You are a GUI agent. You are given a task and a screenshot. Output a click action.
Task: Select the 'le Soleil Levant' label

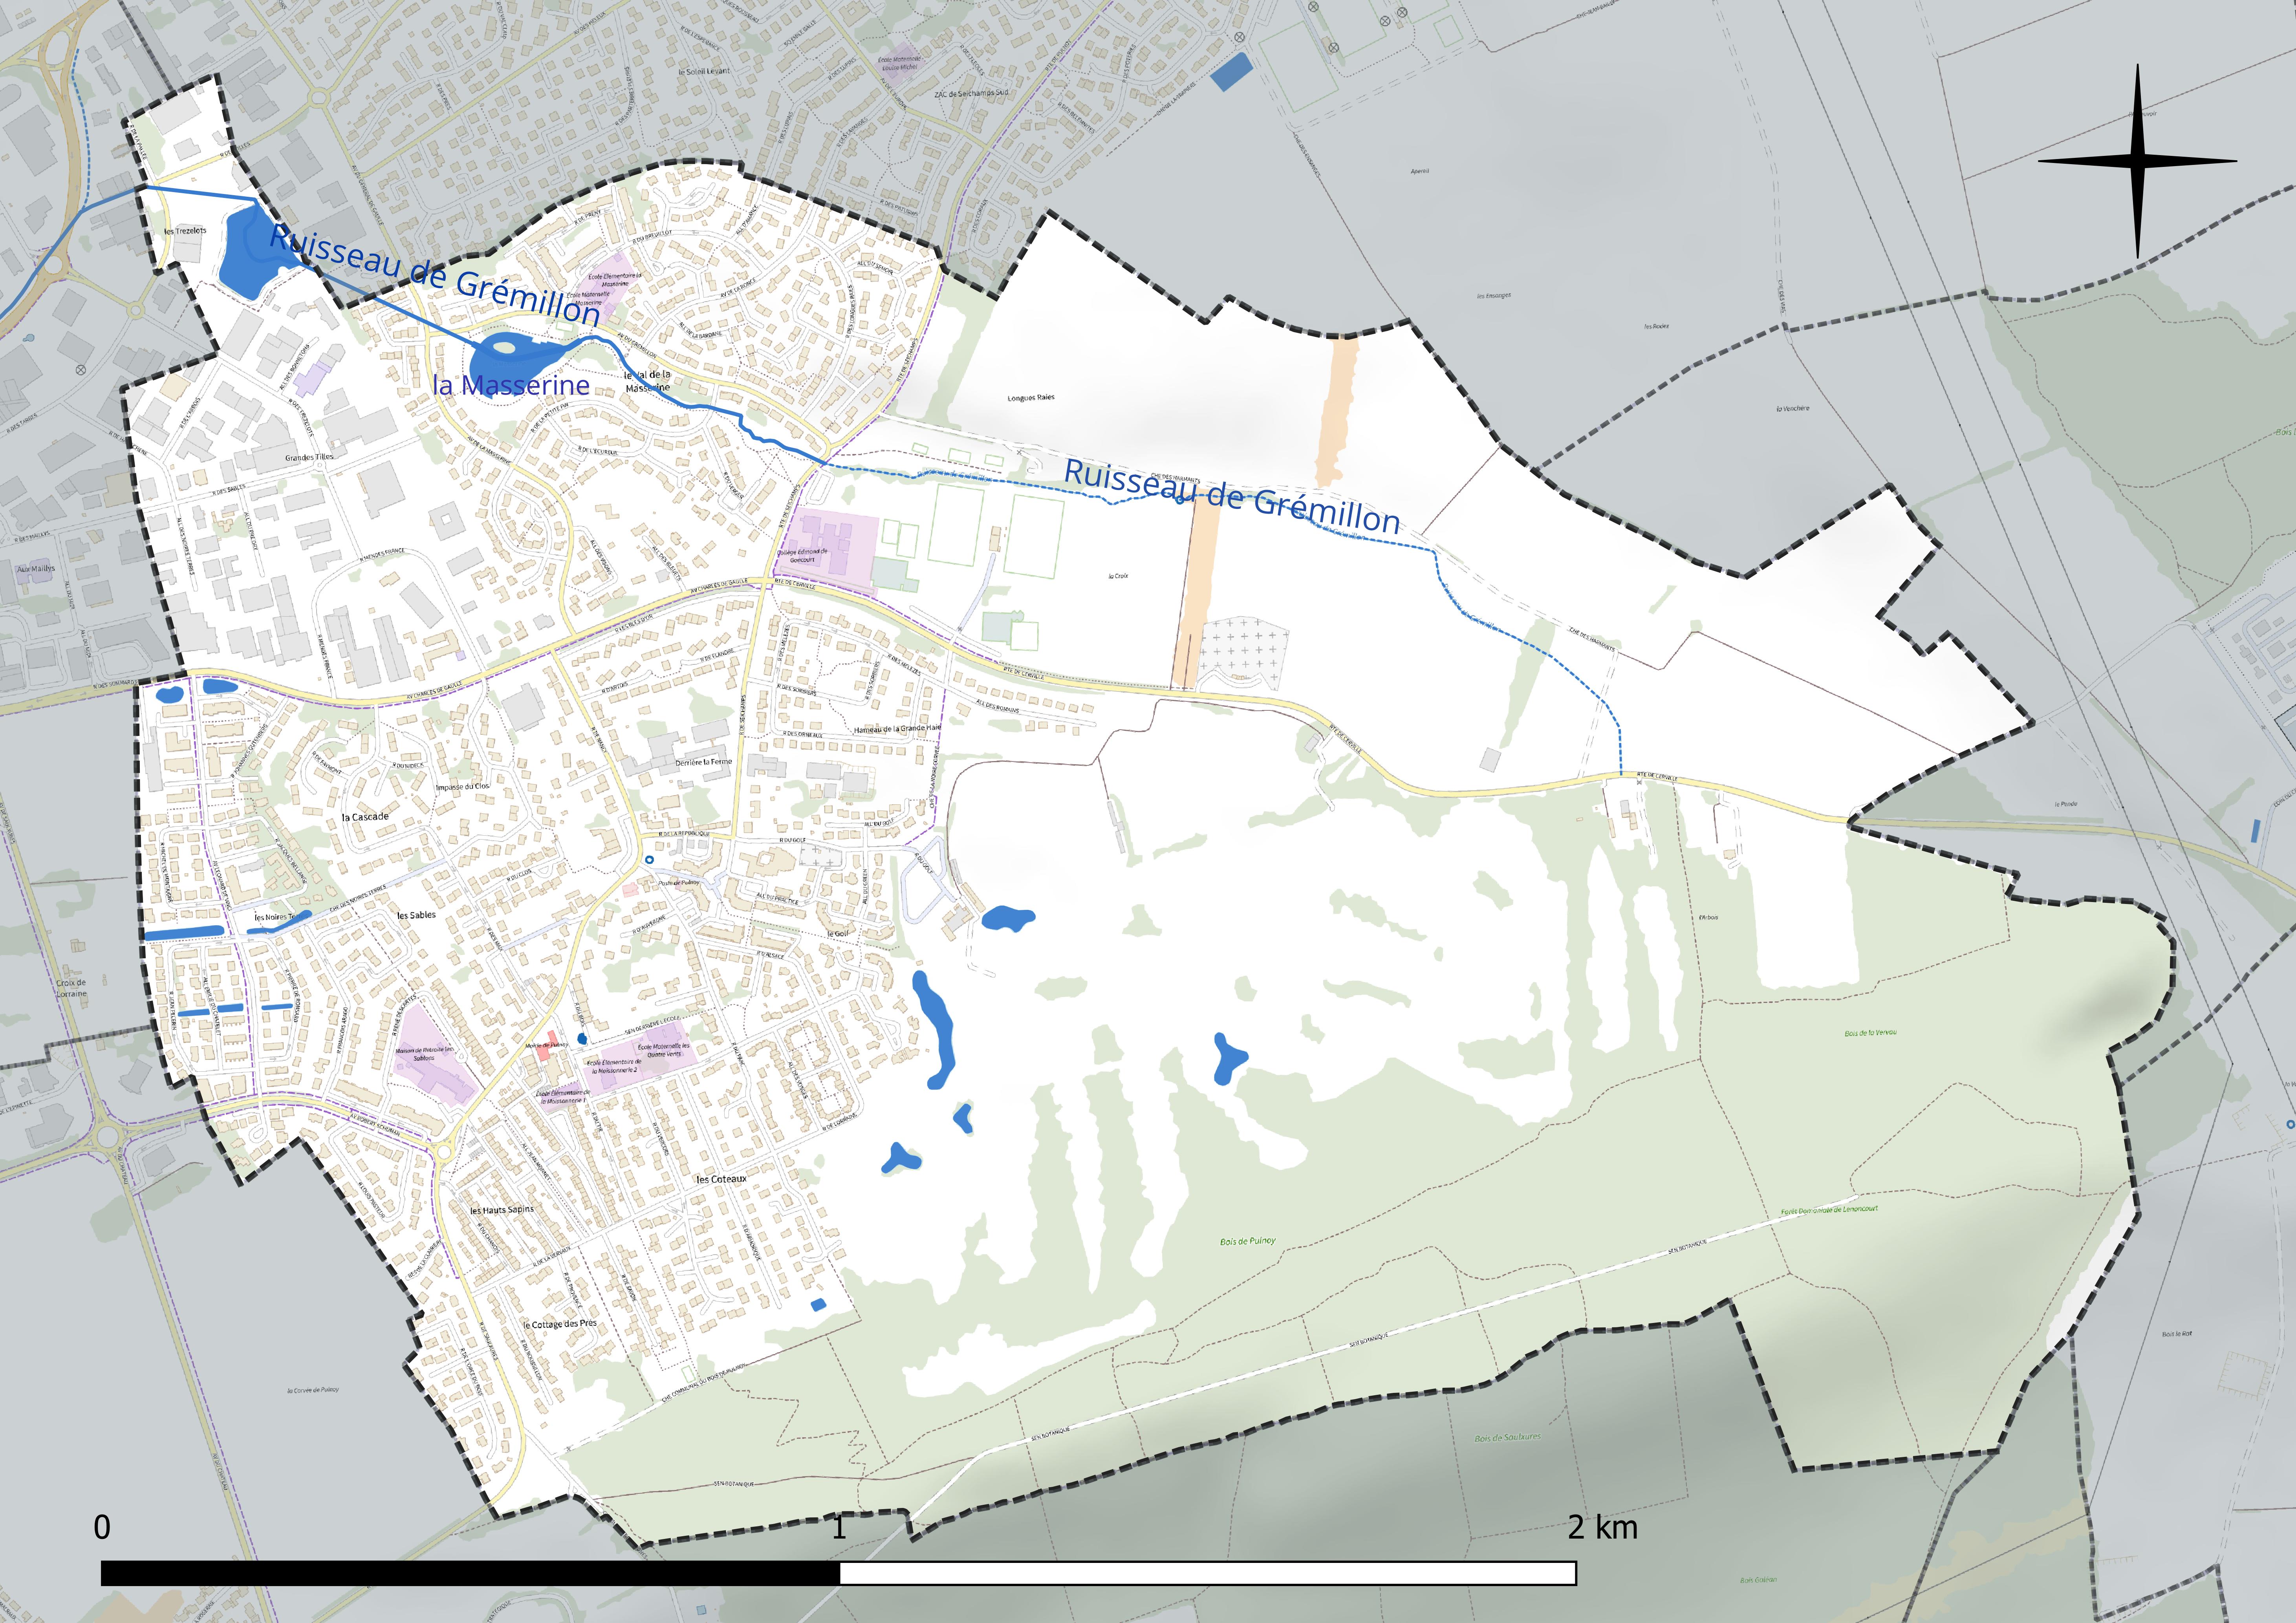(x=704, y=72)
